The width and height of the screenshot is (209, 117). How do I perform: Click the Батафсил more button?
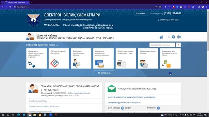pyautogui.click(x=104, y=73)
